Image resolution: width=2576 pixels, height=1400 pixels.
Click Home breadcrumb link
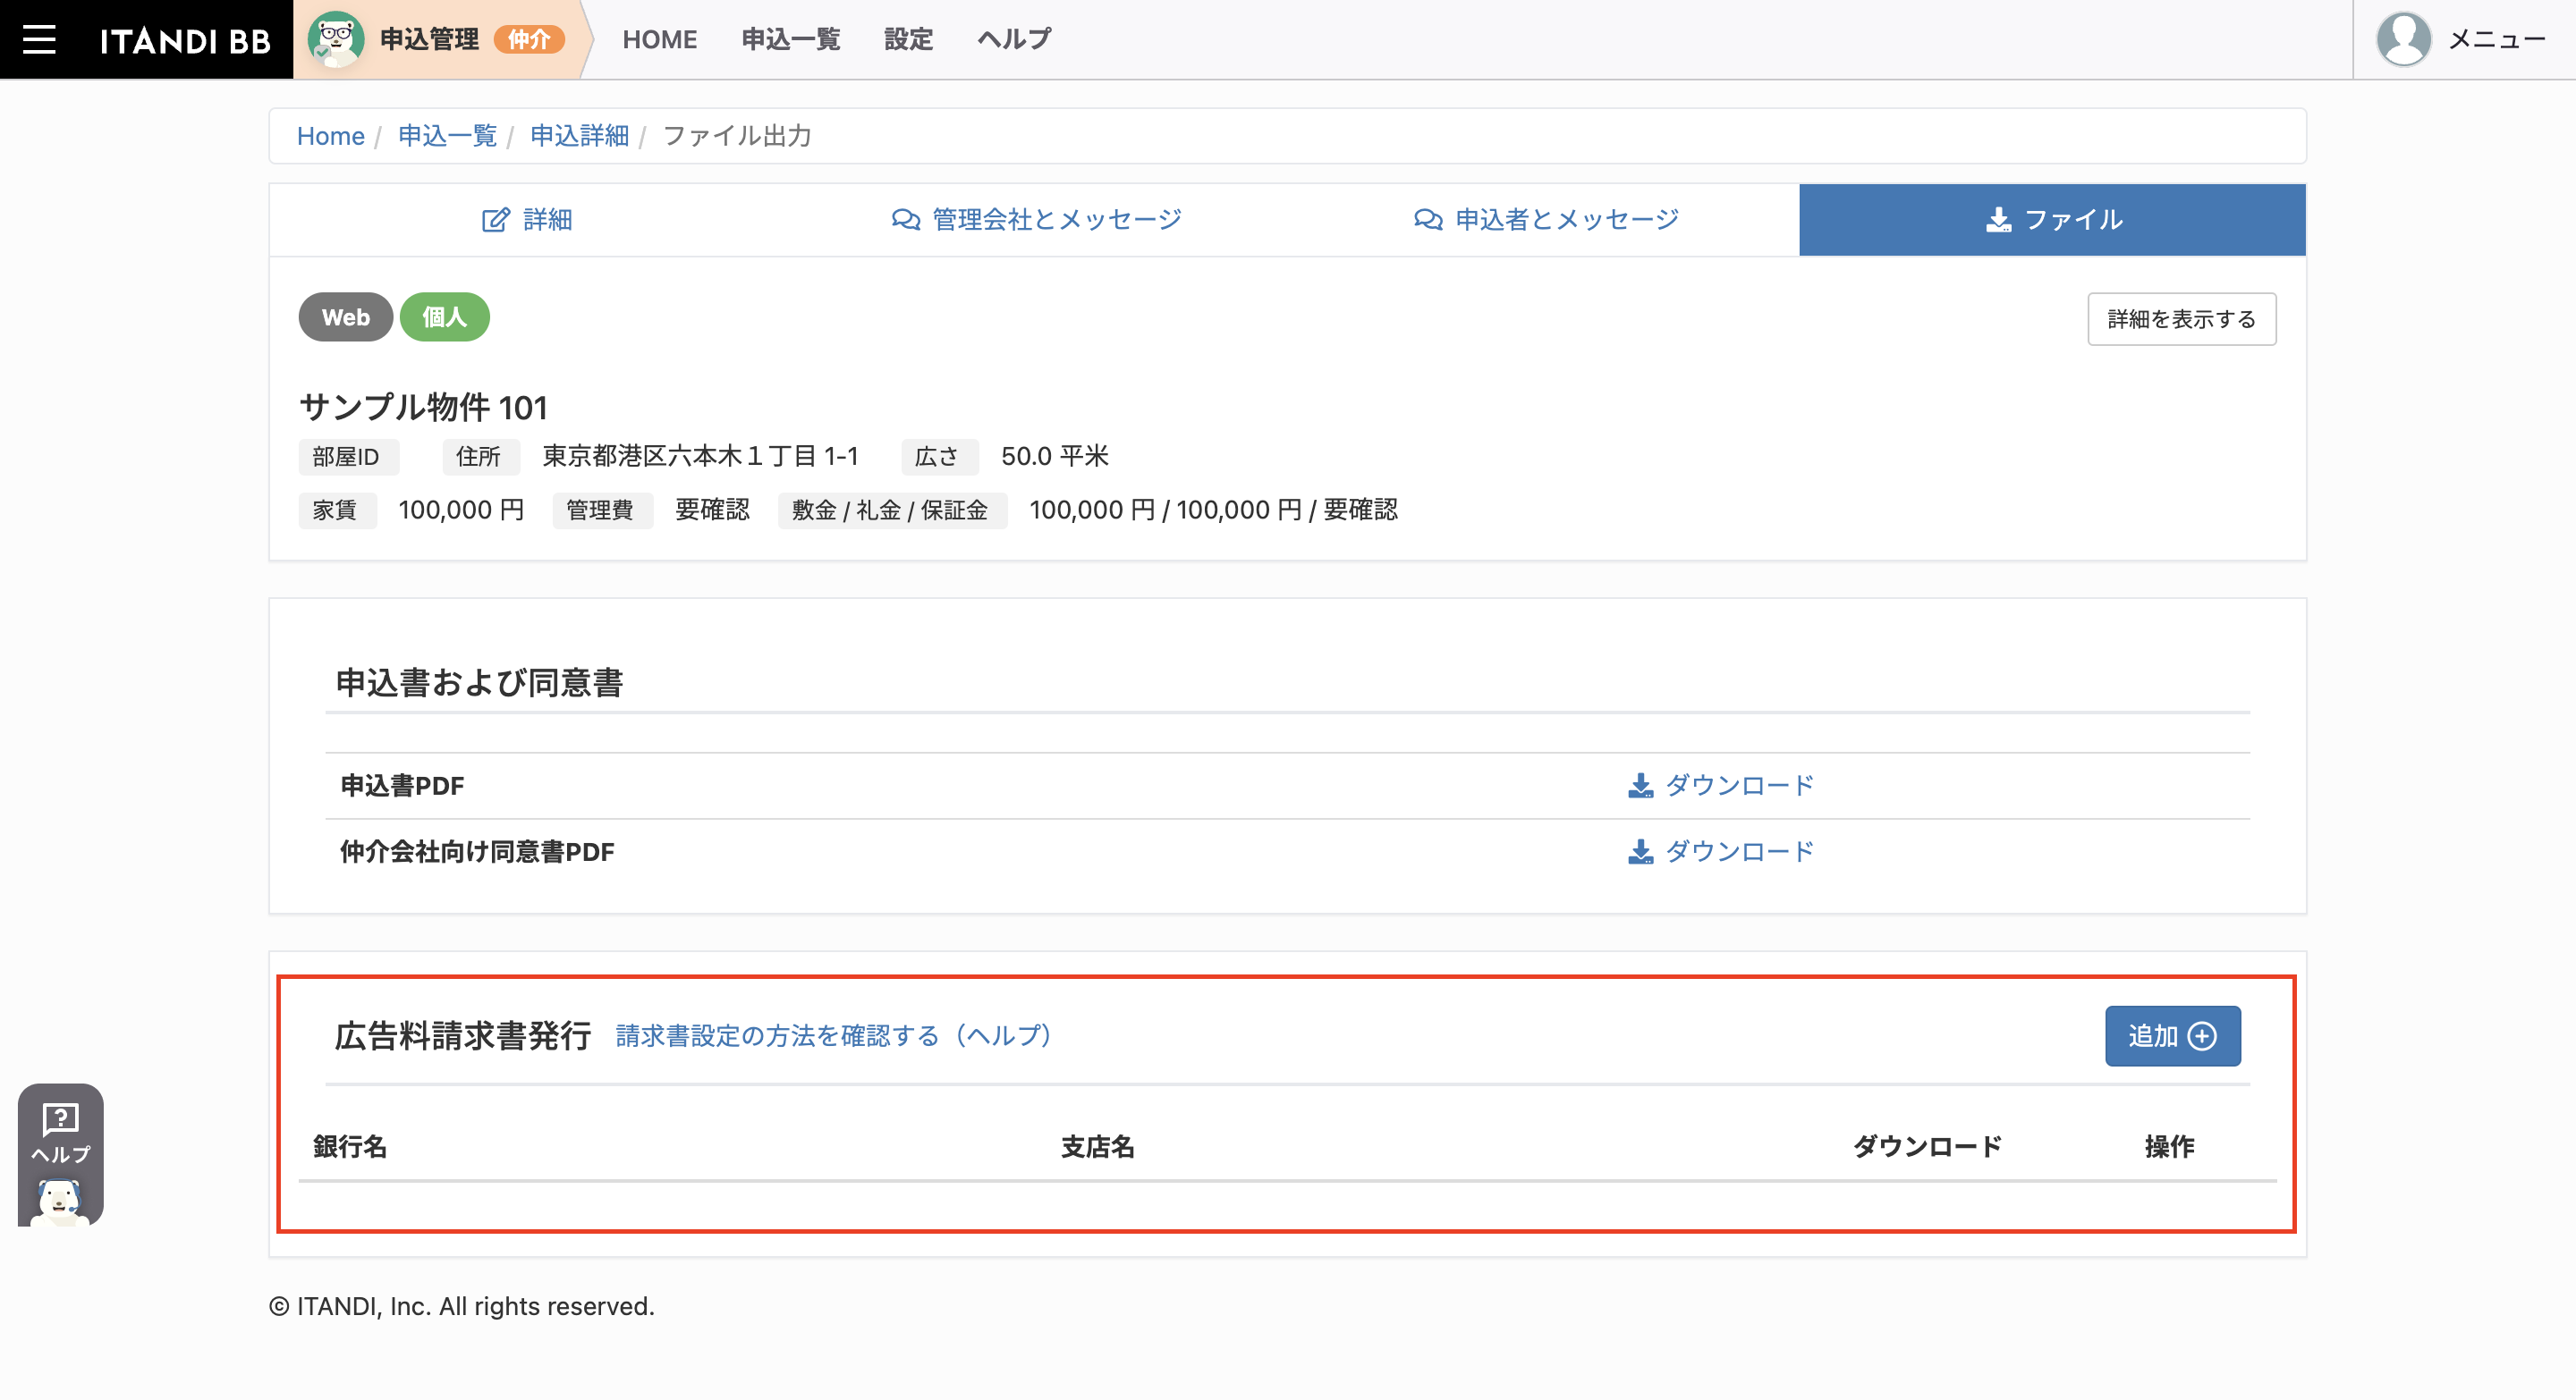pyautogui.click(x=331, y=136)
